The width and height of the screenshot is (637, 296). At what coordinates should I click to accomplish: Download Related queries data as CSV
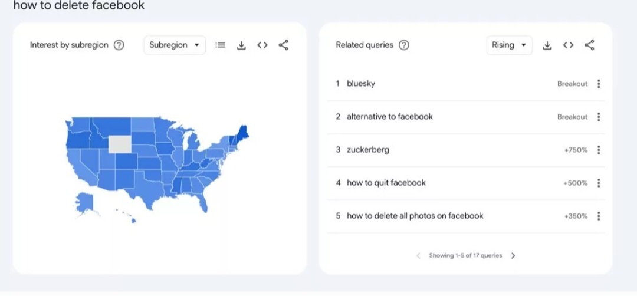tap(547, 45)
